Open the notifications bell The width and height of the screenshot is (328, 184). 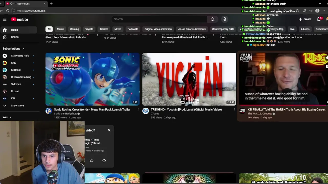click(319, 19)
